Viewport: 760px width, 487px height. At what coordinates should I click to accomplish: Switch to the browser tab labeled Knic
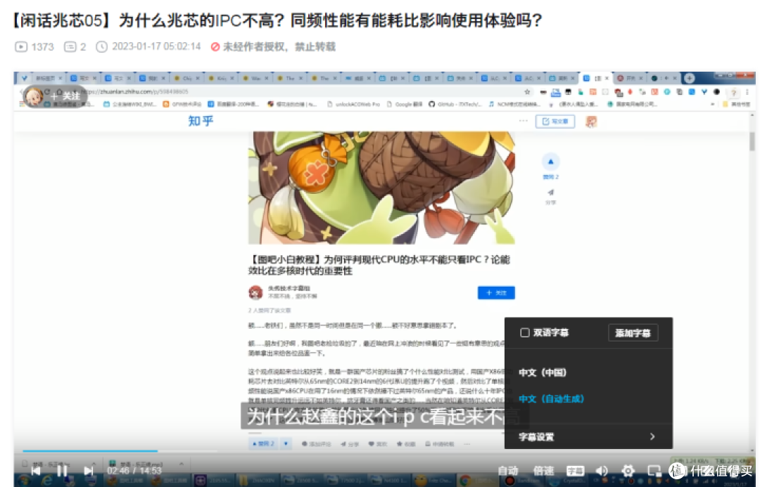pyautogui.click(x=221, y=78)
